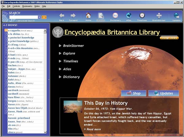Jump to the # symbol index entry
The width and height of the screenshot is (184, 137).
[6, 113]
